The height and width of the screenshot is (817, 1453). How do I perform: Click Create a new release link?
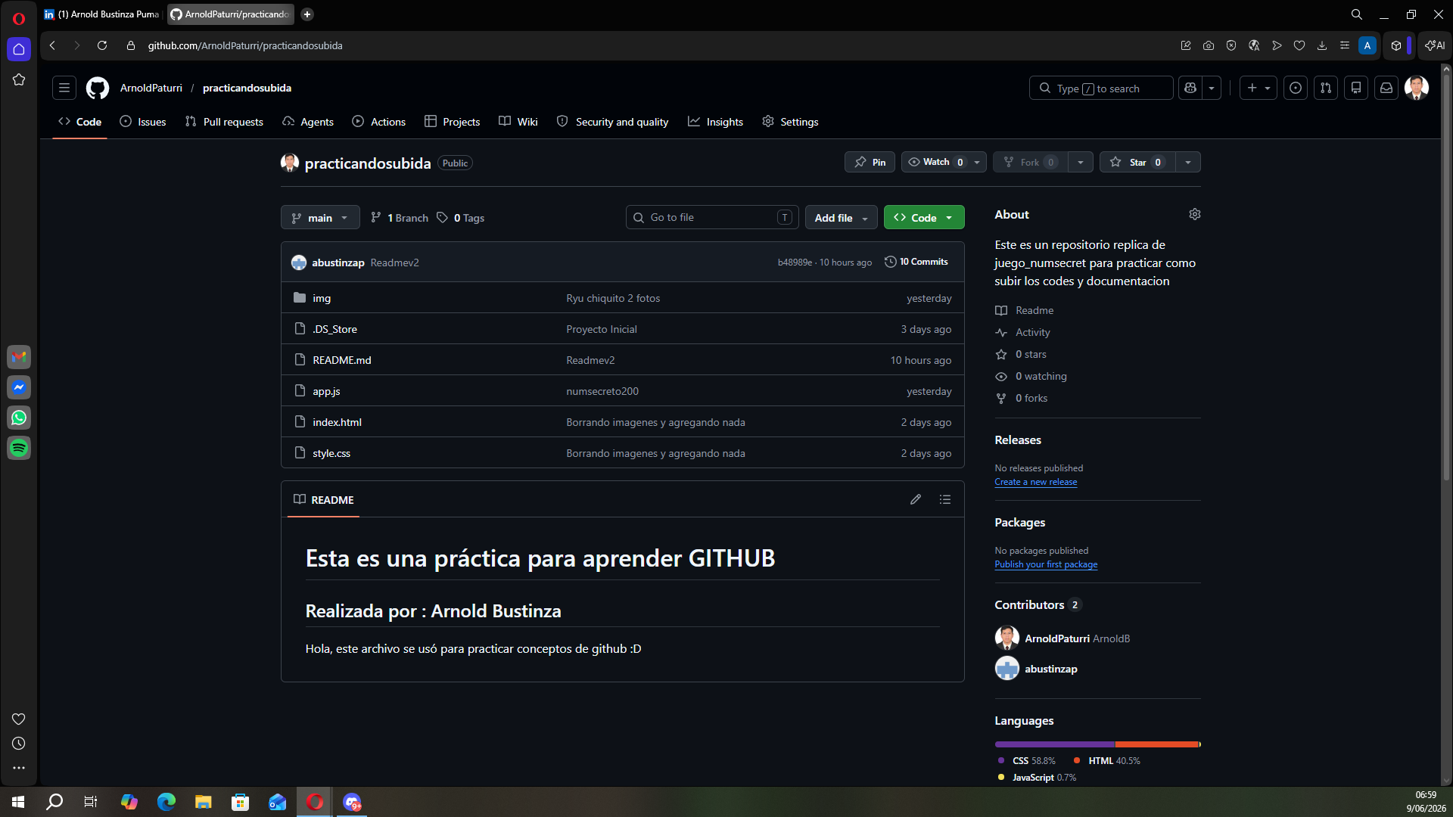pyautogui.click(x=1035, y=482)
